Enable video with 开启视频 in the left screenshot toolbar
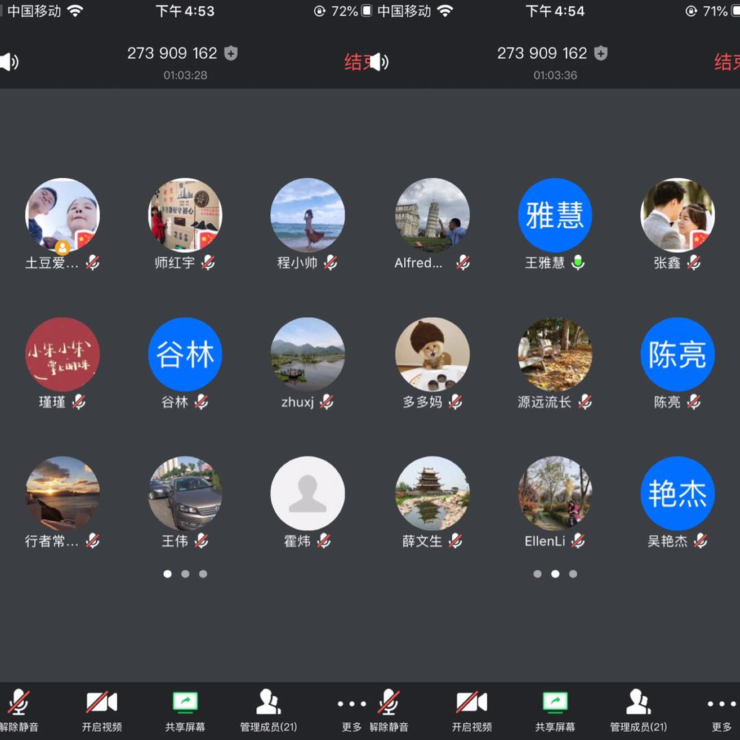Image resolution: width=740 pixels, height=740 pixels. coord(102,710)
